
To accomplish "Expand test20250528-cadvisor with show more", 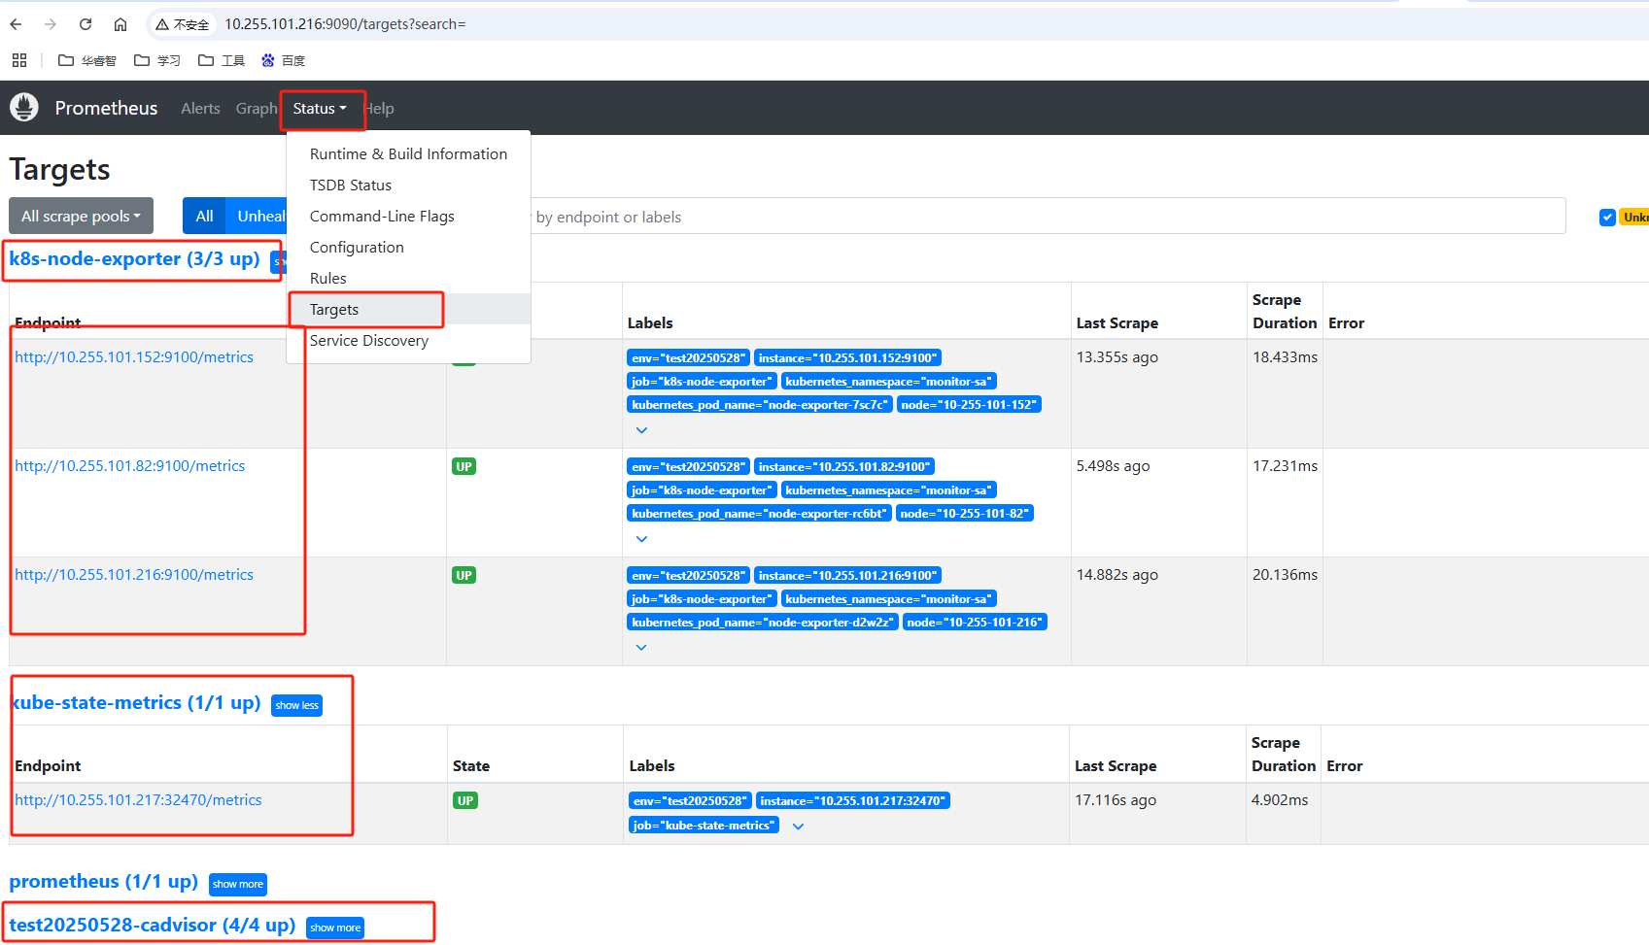I will (335, 928).
